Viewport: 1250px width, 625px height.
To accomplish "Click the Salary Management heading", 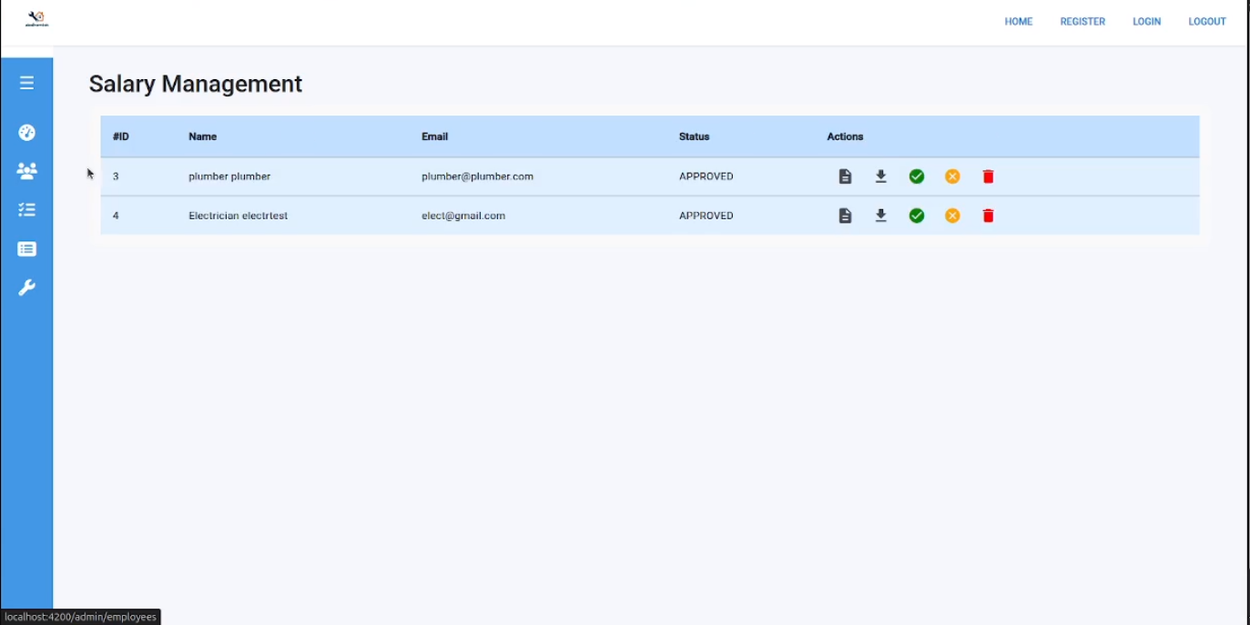I will click(x=195, y=84).
